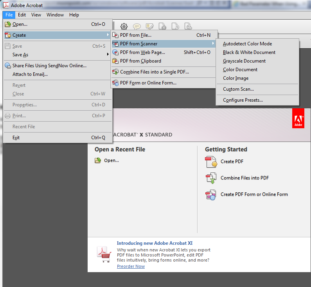Image resolution: width=311 pixels, height=287 pixels.
Task: Click Open... under Open a Recent File
Action: coord(111,160)
